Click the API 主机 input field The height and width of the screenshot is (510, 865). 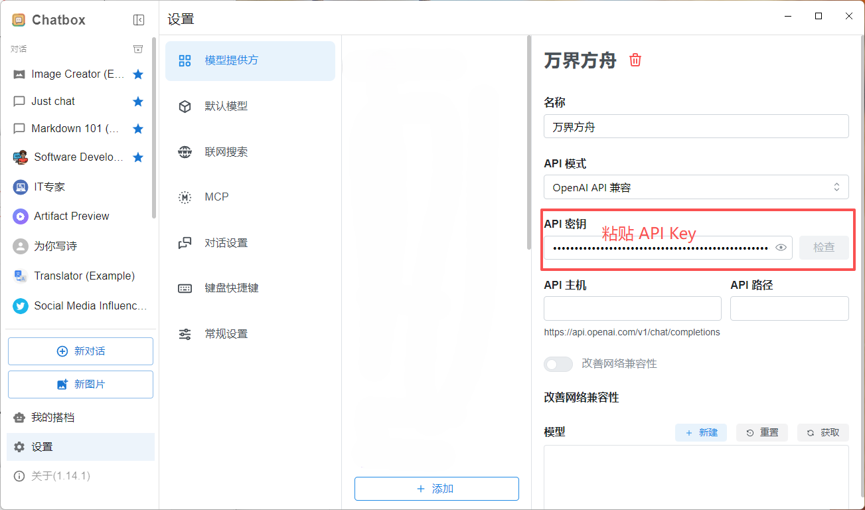click(632, 309)
